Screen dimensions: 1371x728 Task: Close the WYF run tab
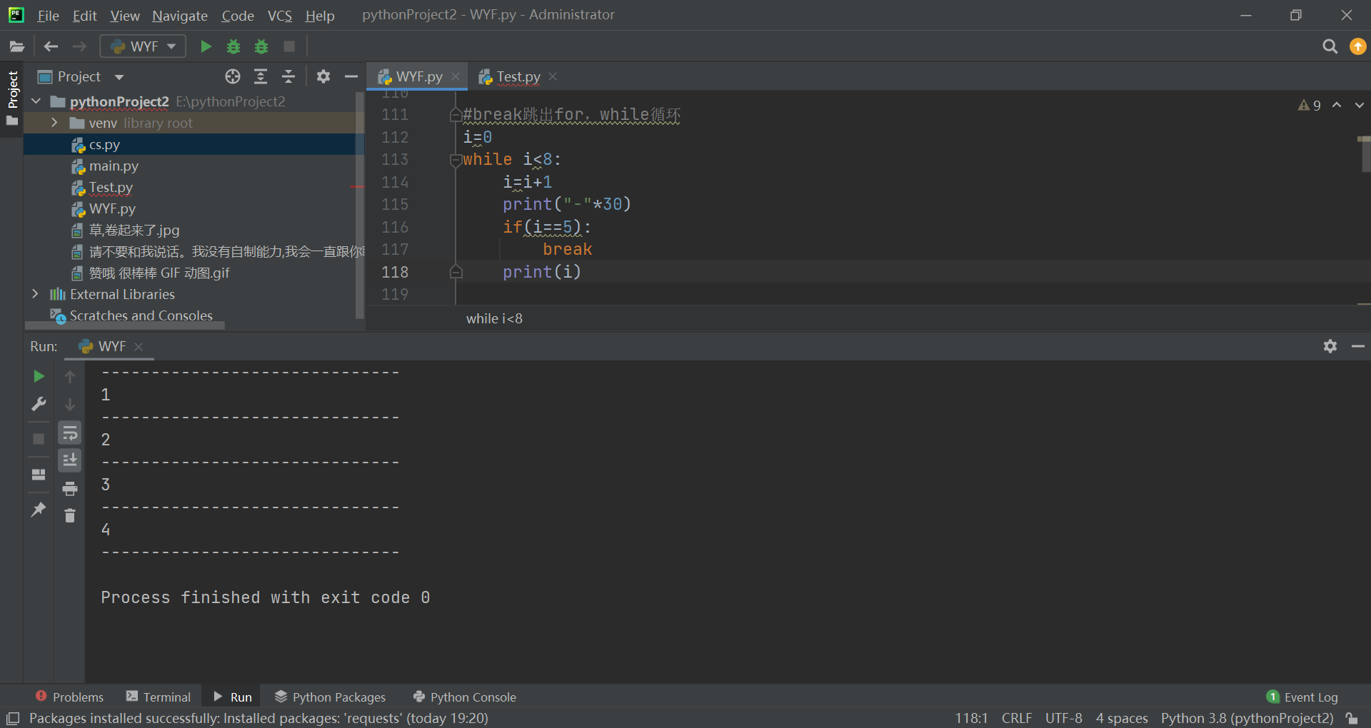(139, 346)
